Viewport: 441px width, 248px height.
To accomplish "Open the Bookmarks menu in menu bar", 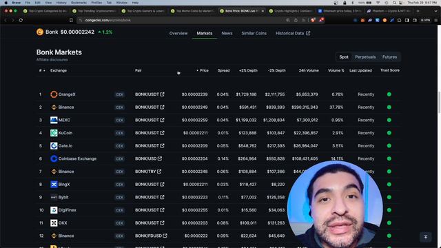I will 79,3.
